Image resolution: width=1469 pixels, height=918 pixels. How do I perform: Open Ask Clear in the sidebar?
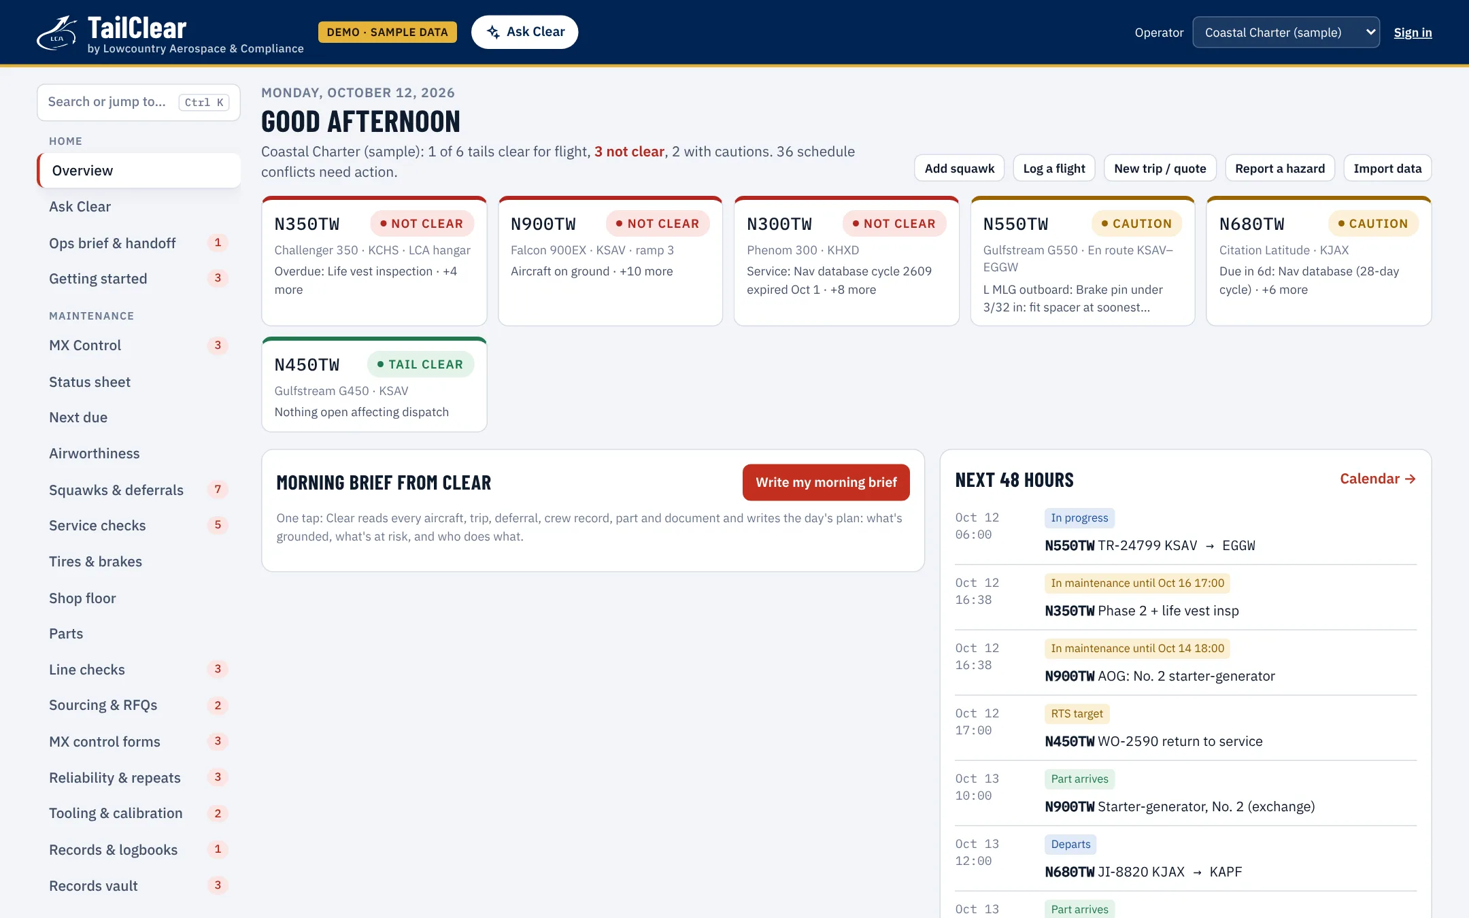point(139,206)
